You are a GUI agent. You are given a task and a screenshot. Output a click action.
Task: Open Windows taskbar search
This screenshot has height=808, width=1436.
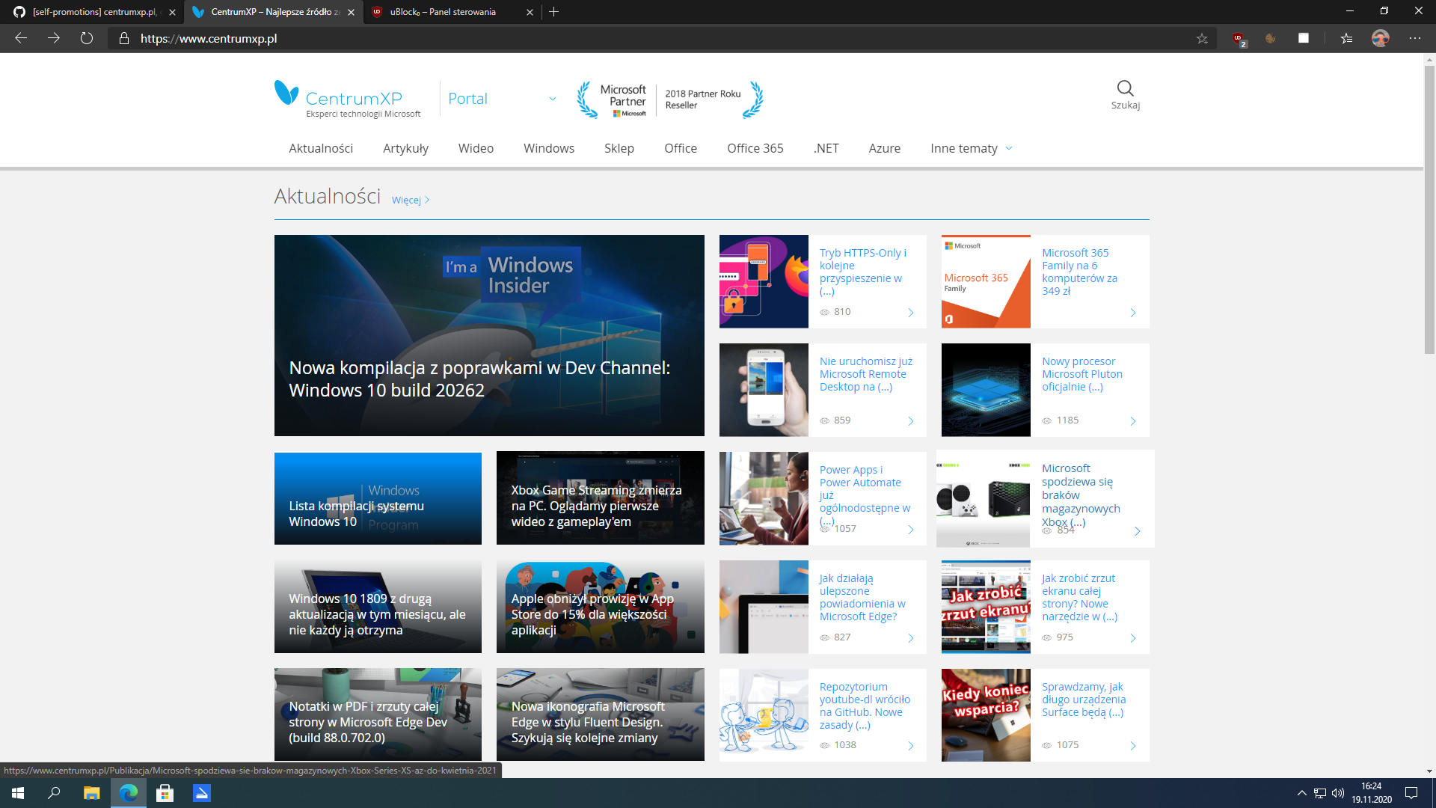coord(54,793)
